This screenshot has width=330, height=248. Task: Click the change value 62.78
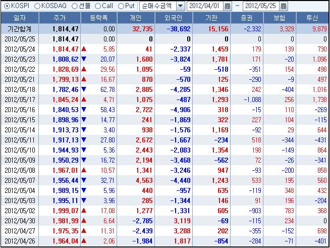[108, 89]
